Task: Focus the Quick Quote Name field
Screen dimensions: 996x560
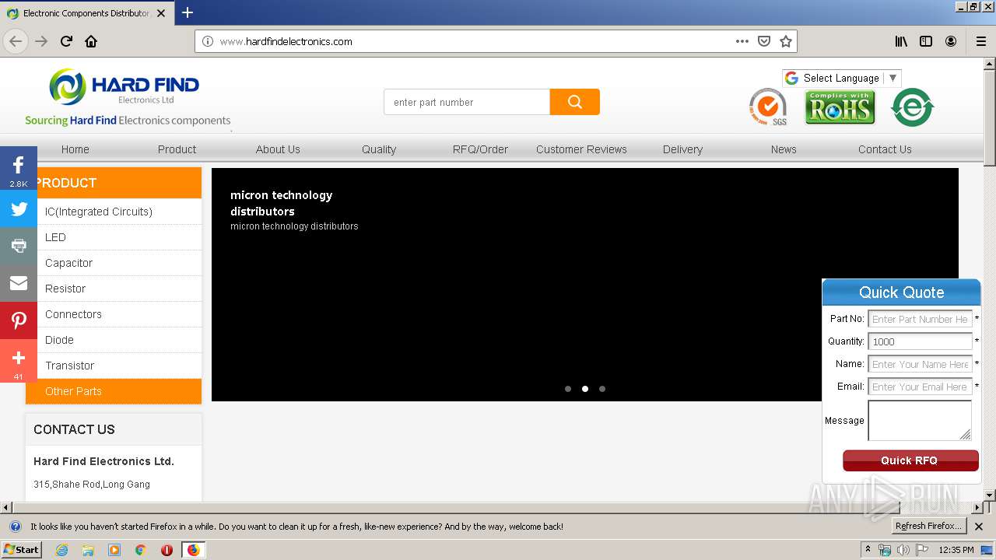Action: coord(920,364)
